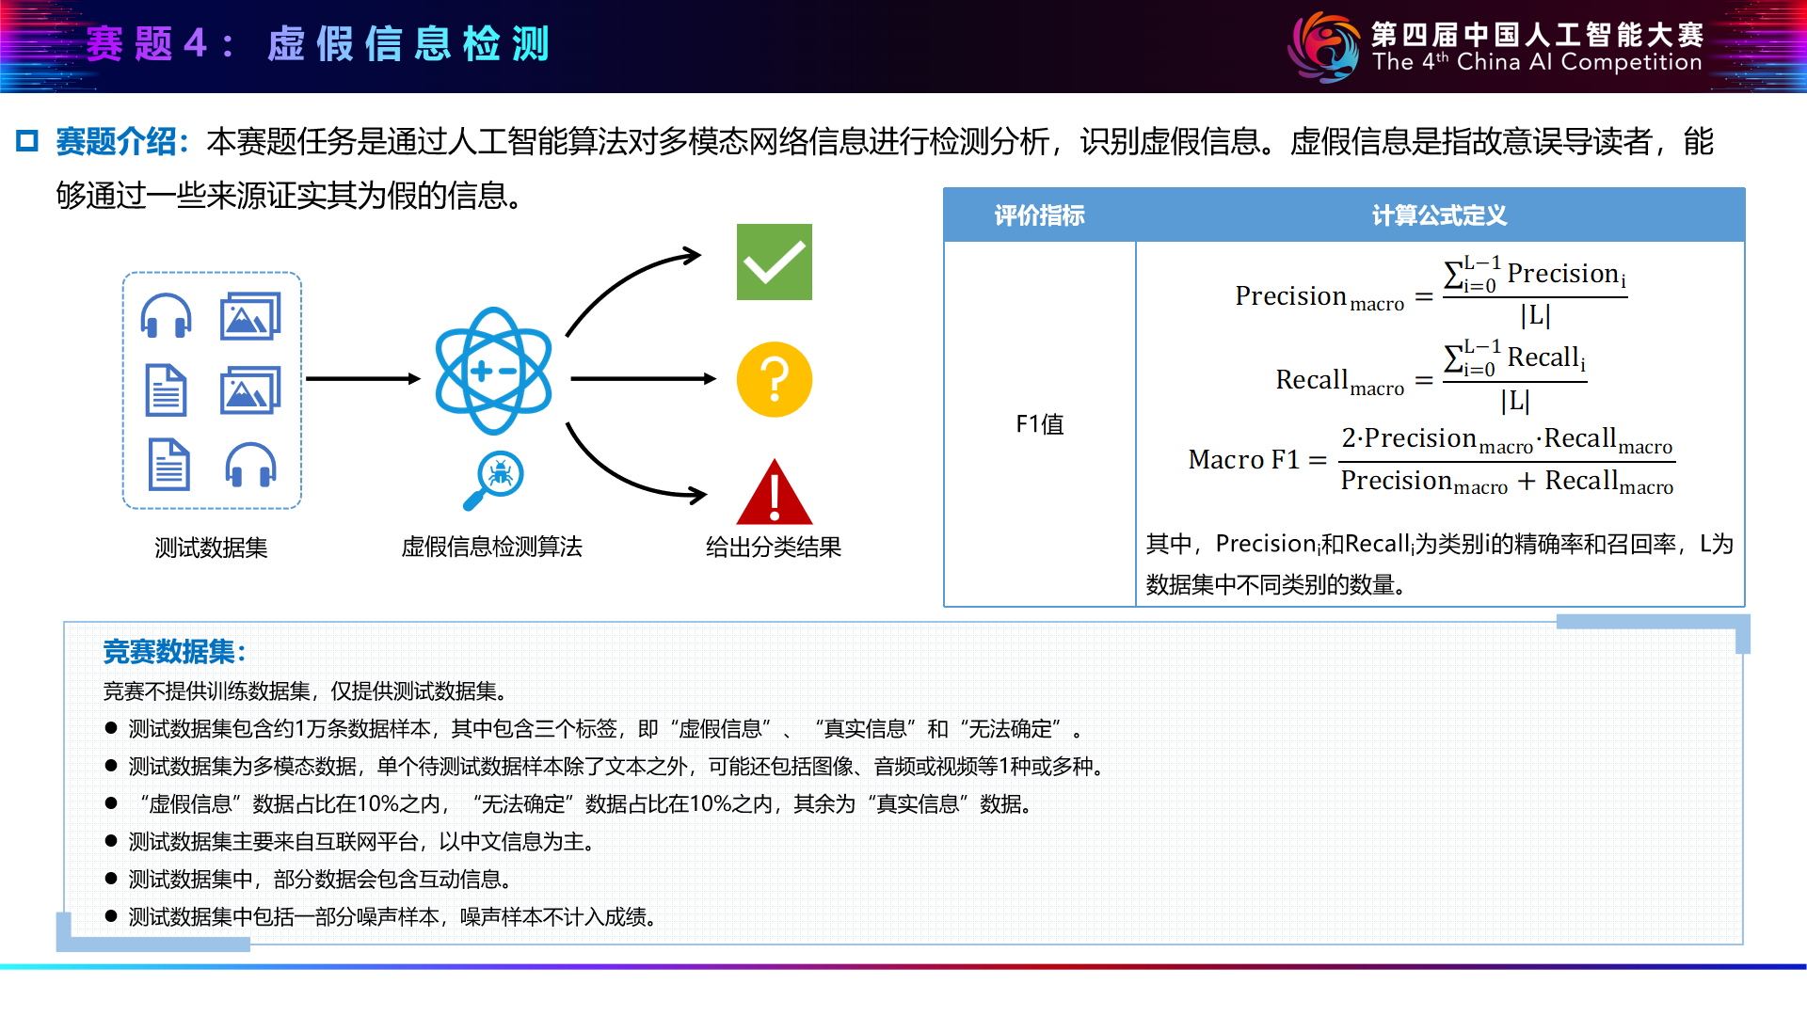Click the table header 计算公式定义
The height and width of the screenshot is (1016, 1807).
pyautogui.click(x=1439, y=215)
